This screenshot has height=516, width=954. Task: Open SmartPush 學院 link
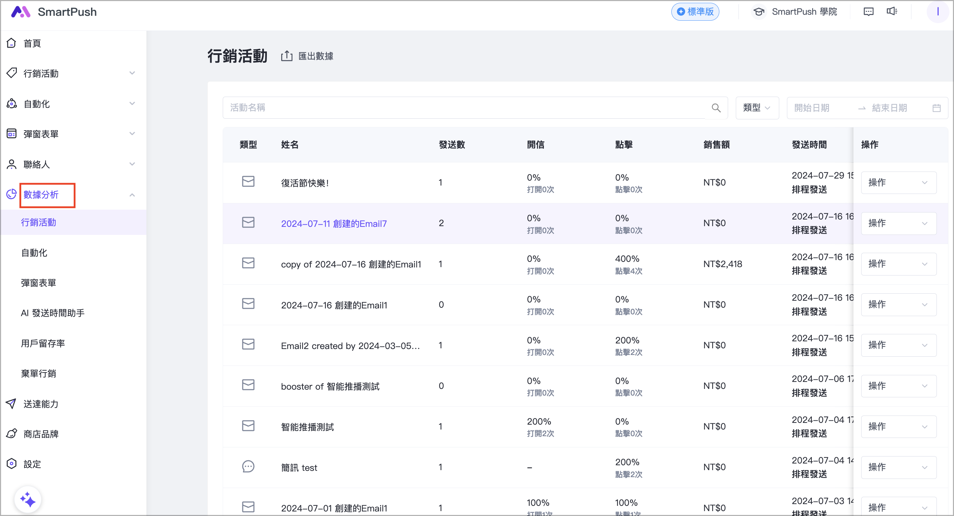pos(804,12)
